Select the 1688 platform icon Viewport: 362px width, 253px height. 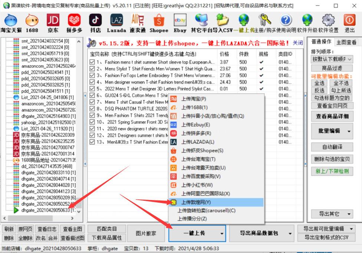tap(32, 23)
